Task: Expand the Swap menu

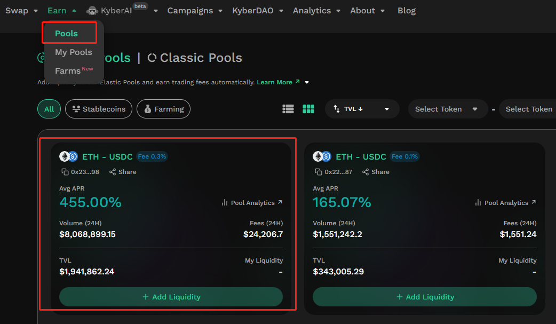Action: [x=21, y=11]
